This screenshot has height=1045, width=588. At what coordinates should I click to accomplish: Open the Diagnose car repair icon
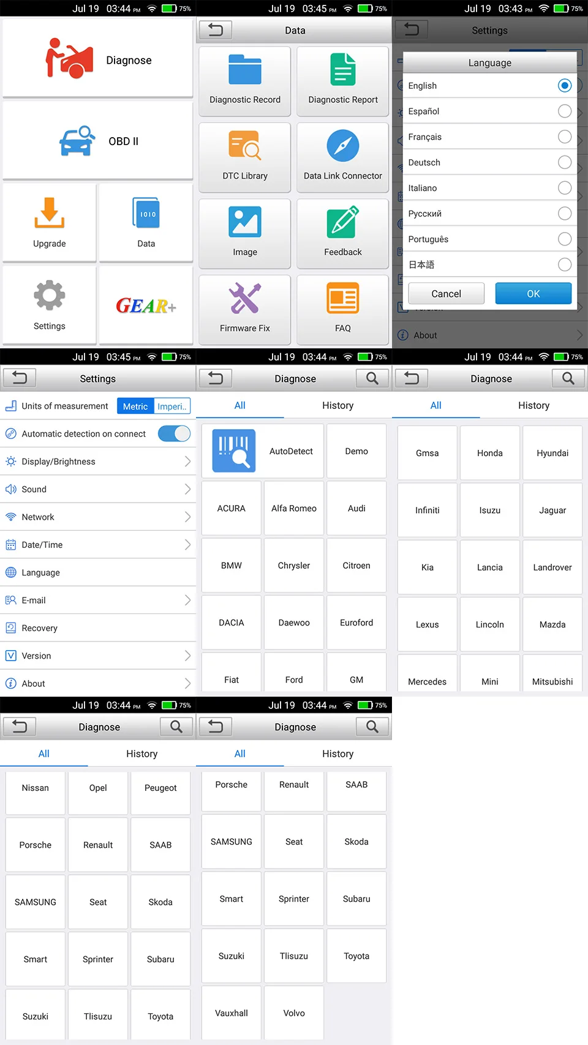(x=69, y=59)
